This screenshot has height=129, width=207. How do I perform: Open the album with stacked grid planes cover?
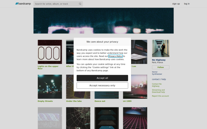[107, 118]
